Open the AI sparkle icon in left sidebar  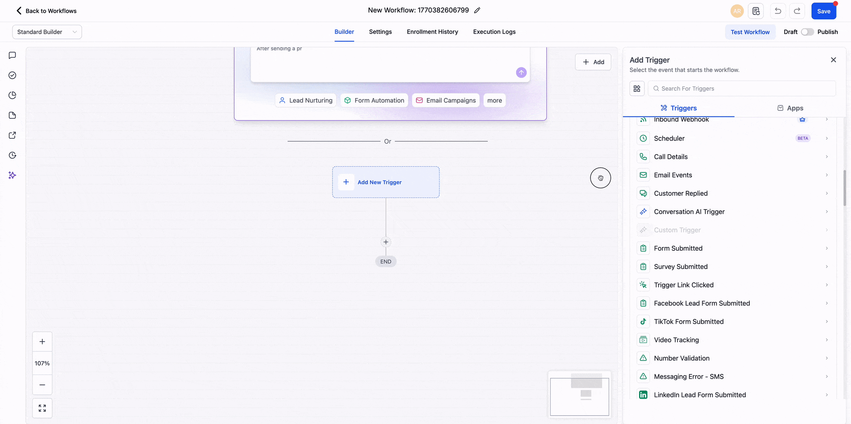pyautogui.click(x=12, y=175)
